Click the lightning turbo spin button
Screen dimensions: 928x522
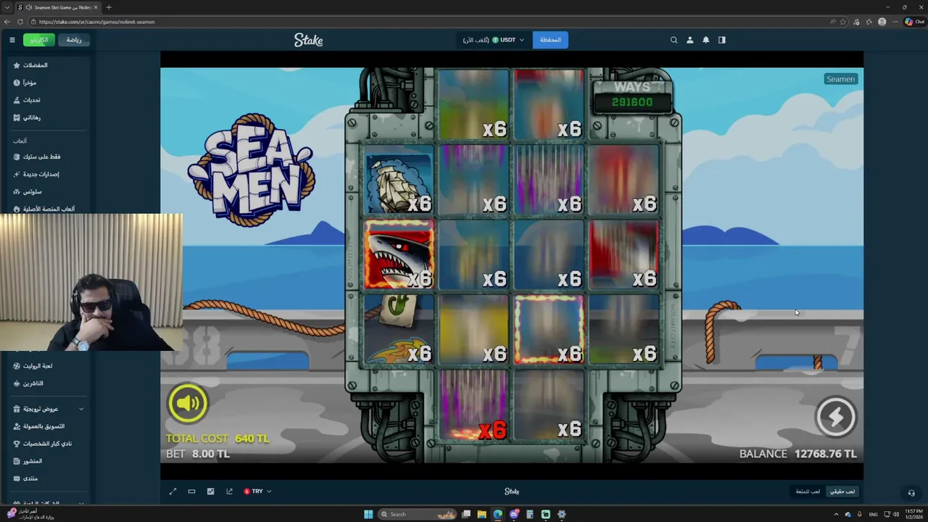(x=836, y=417)
